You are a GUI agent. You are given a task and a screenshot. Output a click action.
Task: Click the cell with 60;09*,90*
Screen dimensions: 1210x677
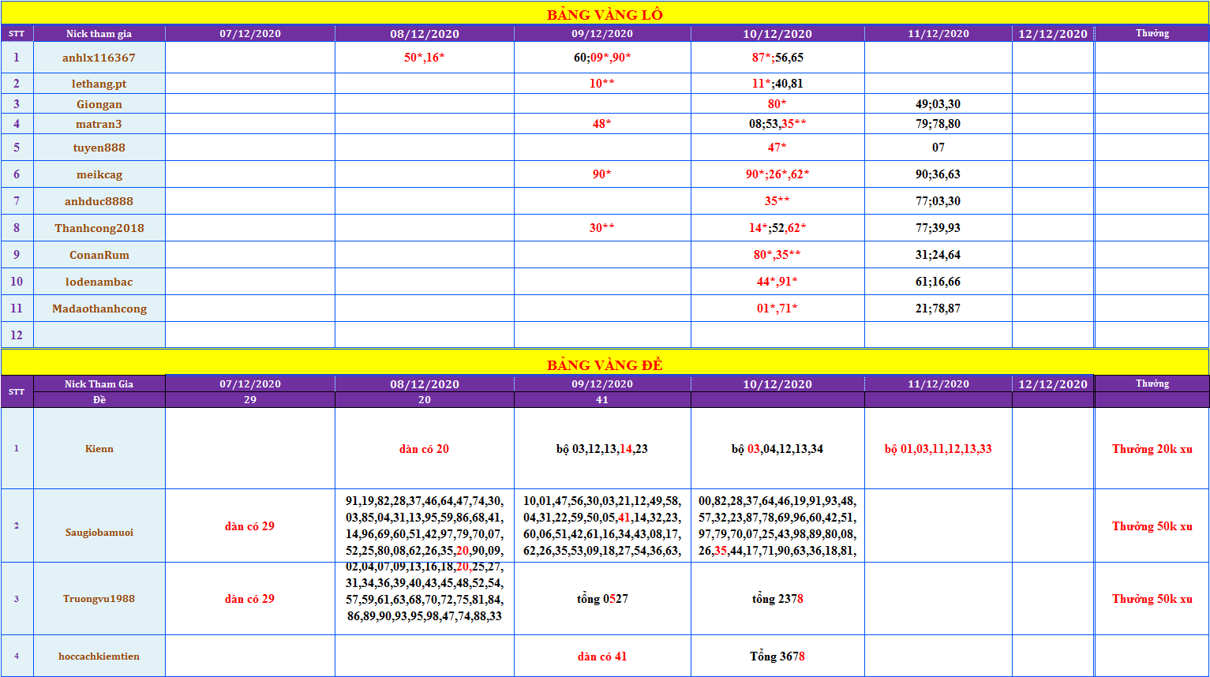click(x=602, y=57)
